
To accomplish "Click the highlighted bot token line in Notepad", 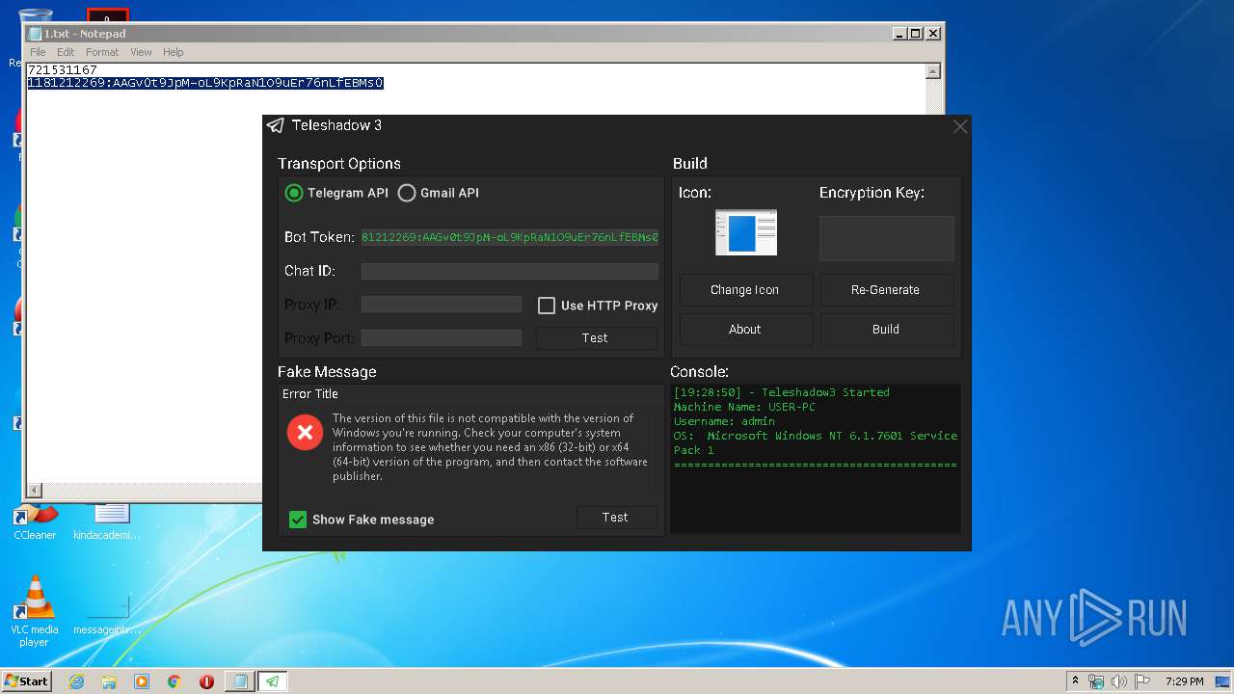I will [205, 83].
